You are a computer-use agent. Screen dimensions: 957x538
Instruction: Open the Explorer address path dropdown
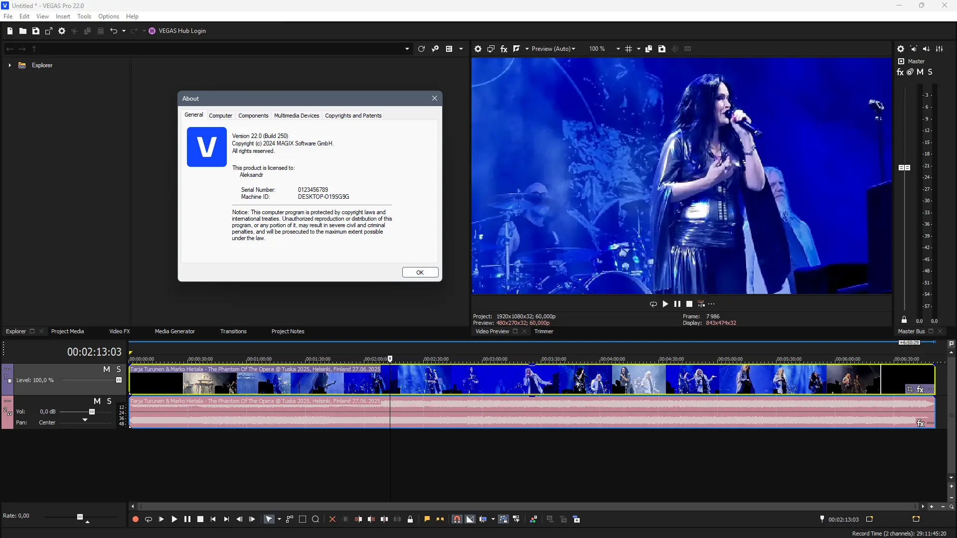pos(407,49)
